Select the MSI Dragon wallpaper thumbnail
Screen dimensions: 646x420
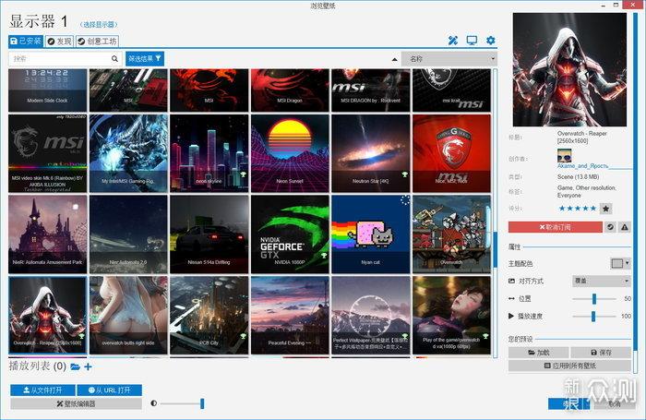click(x=290, y=90)
